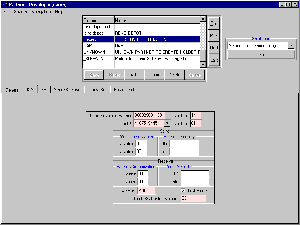
Task: Click the Delete button
Action: point(174,75)
